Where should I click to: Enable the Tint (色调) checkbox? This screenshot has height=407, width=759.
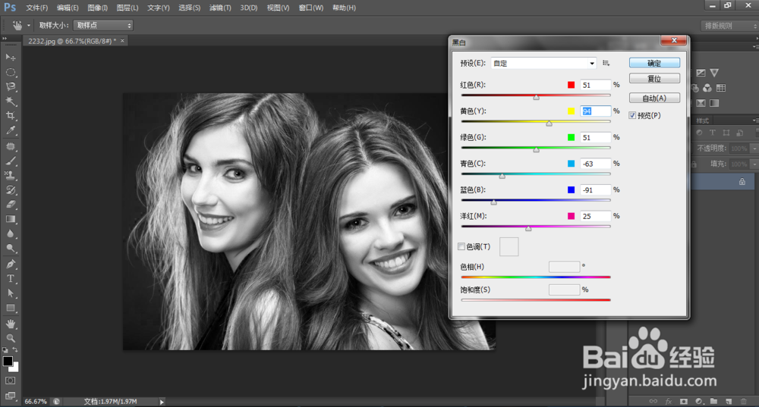[x=461, y=246]
